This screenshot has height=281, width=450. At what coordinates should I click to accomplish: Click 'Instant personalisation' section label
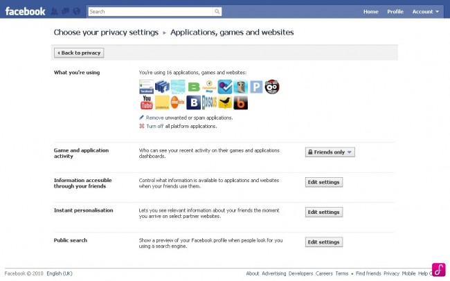pyautogui.click(x=84, y=210)
